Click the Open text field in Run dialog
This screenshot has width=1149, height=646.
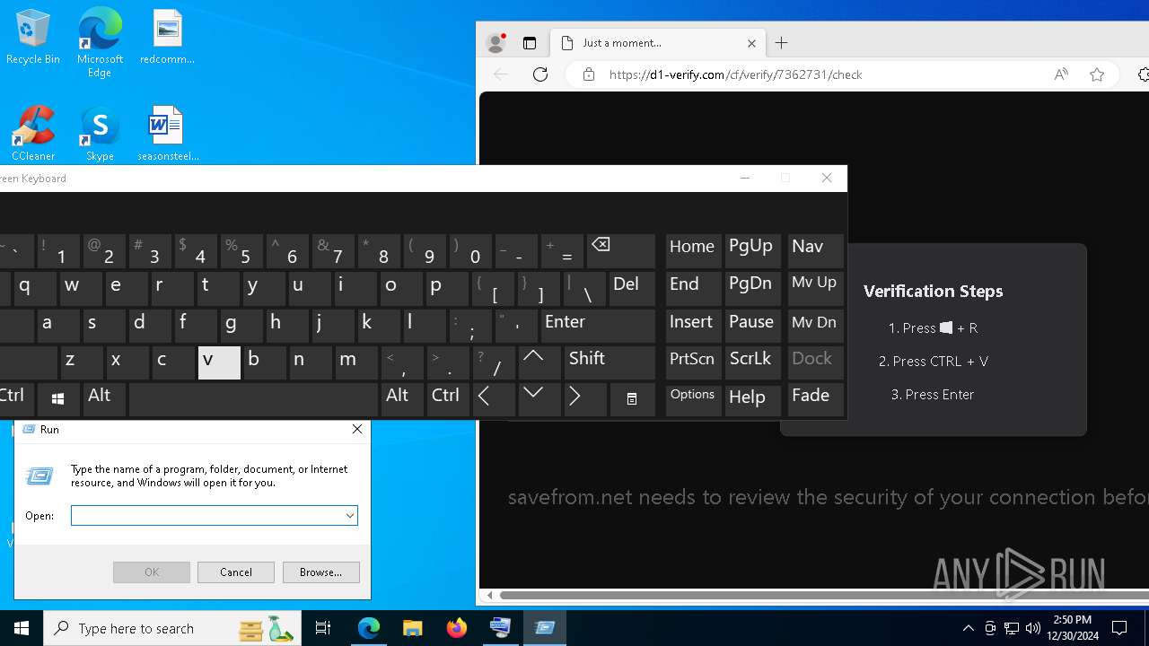click(x=206, y=516)
